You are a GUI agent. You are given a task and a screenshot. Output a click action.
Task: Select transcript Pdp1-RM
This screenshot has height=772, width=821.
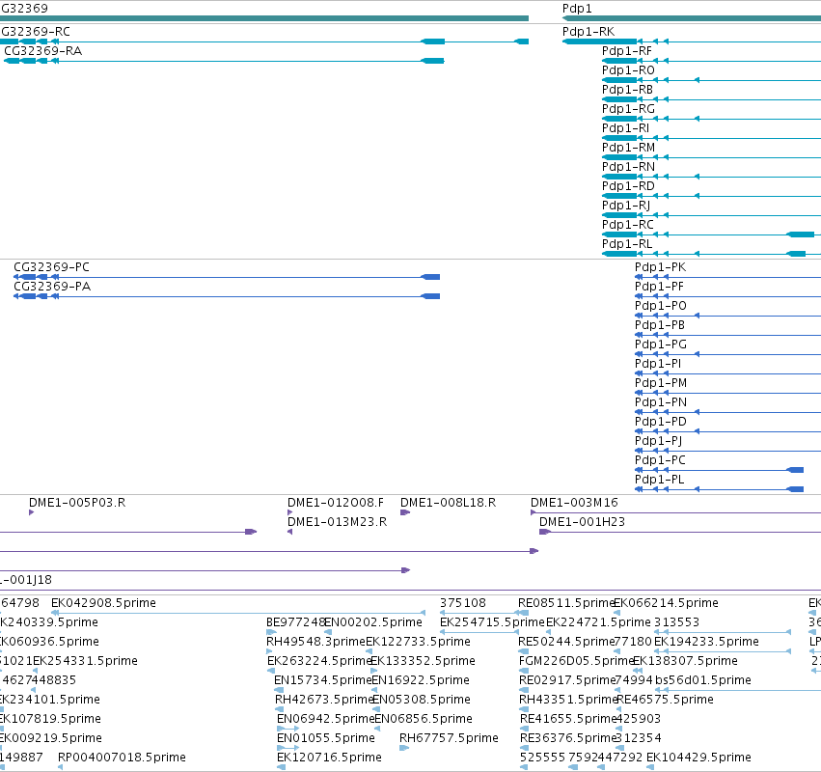[628, 148]
